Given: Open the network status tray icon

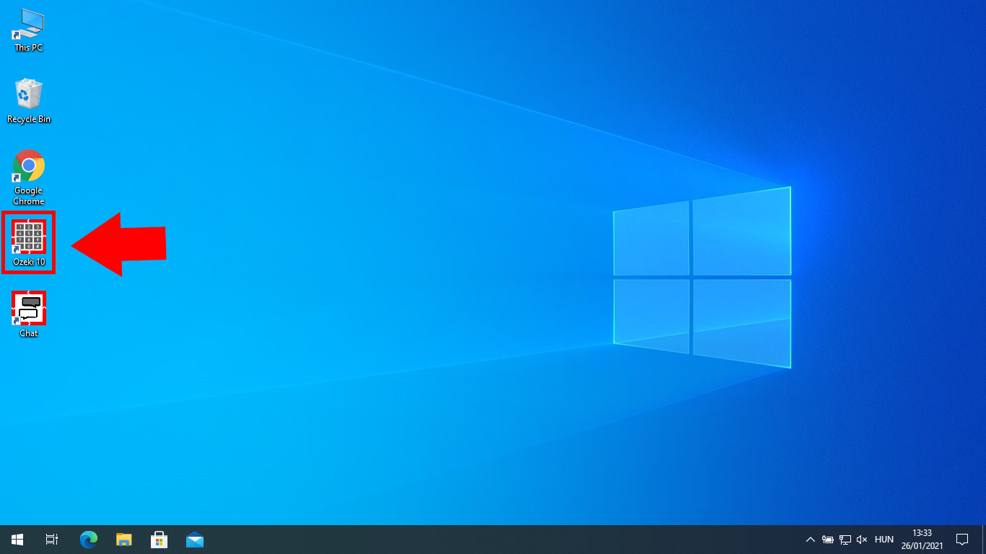Looking at the screenshot, I should [x=845, y=540].
